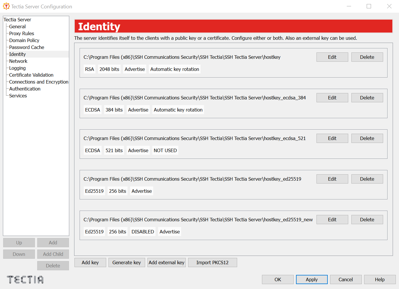Toggle Advertise on the RSA hostkey

click(x=134, y=69)
